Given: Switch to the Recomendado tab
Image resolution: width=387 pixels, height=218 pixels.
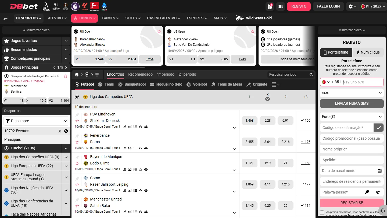Looking at the screenshot, I should pyautogui.click(x=140, y=74).
